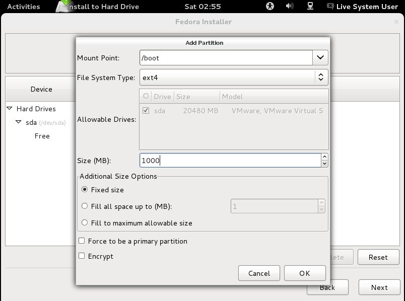The image size is (405, 301).
Task: Cancel the Add Partition dialog
Action: 259,273
